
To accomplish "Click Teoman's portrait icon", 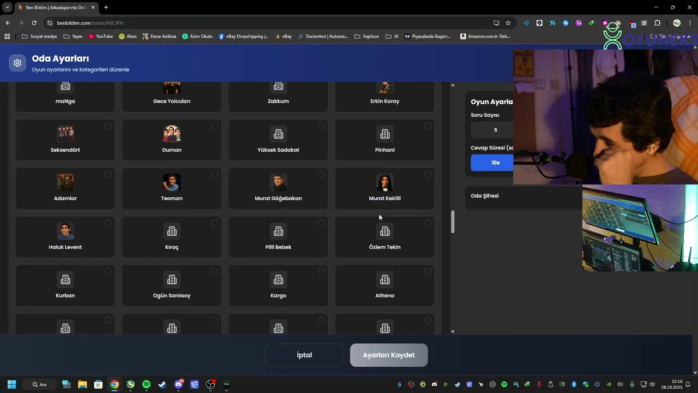I will coord(172,182).
